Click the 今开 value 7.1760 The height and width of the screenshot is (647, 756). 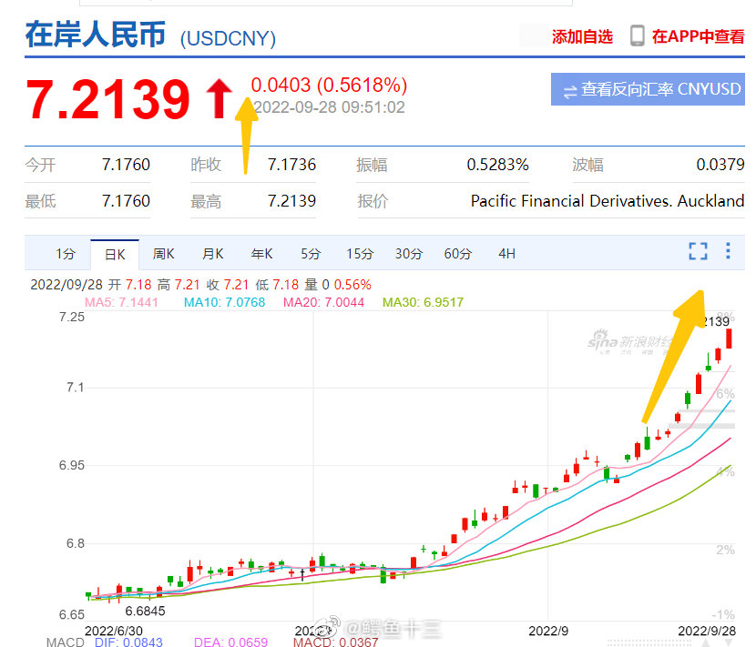126,165
